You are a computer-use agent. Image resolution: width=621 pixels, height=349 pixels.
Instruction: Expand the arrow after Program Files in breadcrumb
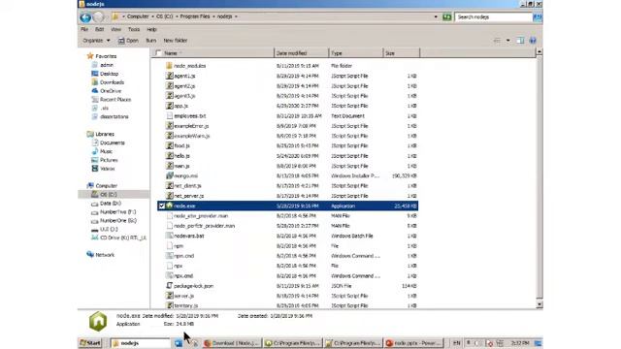coord(213,16)
